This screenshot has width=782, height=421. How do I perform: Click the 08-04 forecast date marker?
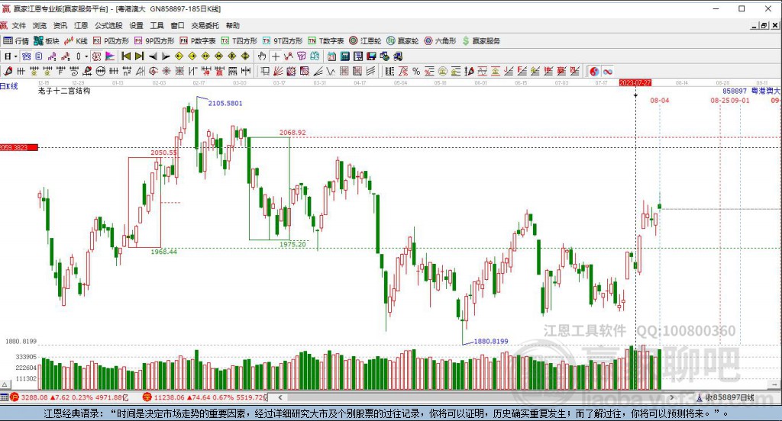(x=659, y=101)
